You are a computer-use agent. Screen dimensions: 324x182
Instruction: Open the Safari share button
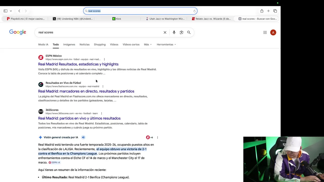click(x=262, y=11)
